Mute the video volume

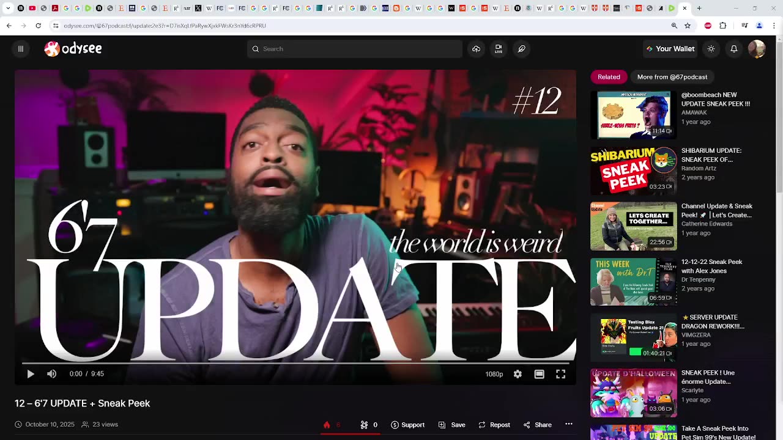[52, 374]
